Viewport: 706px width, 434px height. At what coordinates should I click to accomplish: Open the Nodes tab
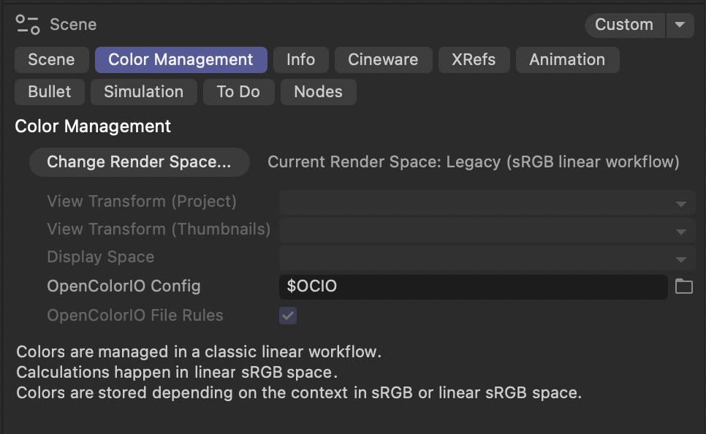[318, 92]
